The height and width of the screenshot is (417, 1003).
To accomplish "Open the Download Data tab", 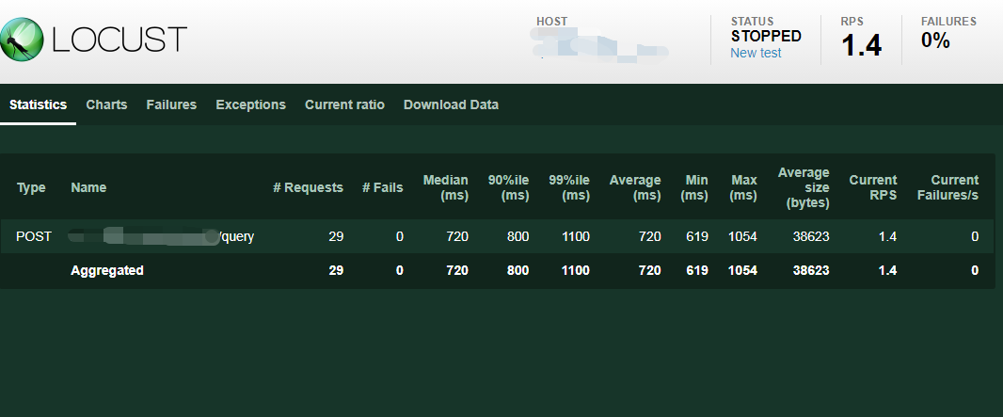I will [x=451, y=104].
